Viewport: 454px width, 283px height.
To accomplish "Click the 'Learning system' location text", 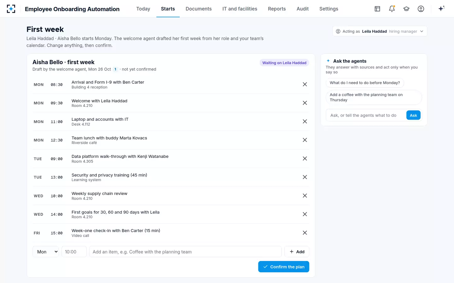I will coord(86,180).
